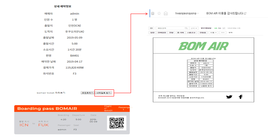Click the 119,820 KRW payment amount

pyautogui.click(x=74, y=68)
